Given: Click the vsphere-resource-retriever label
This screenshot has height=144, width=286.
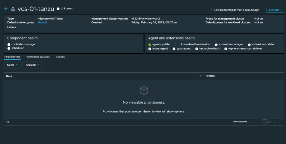Looking at the screenshot, I should pyautogui.click(x=245, y=48).
